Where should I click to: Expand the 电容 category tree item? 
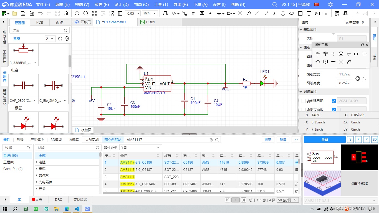[x=37, y=169]
